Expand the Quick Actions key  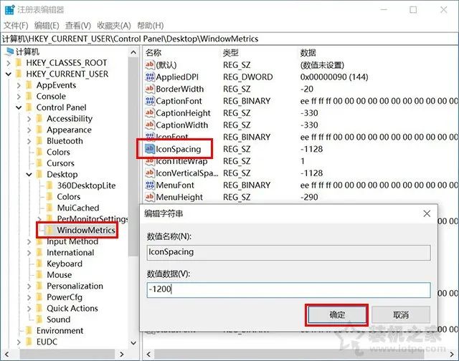29,309
